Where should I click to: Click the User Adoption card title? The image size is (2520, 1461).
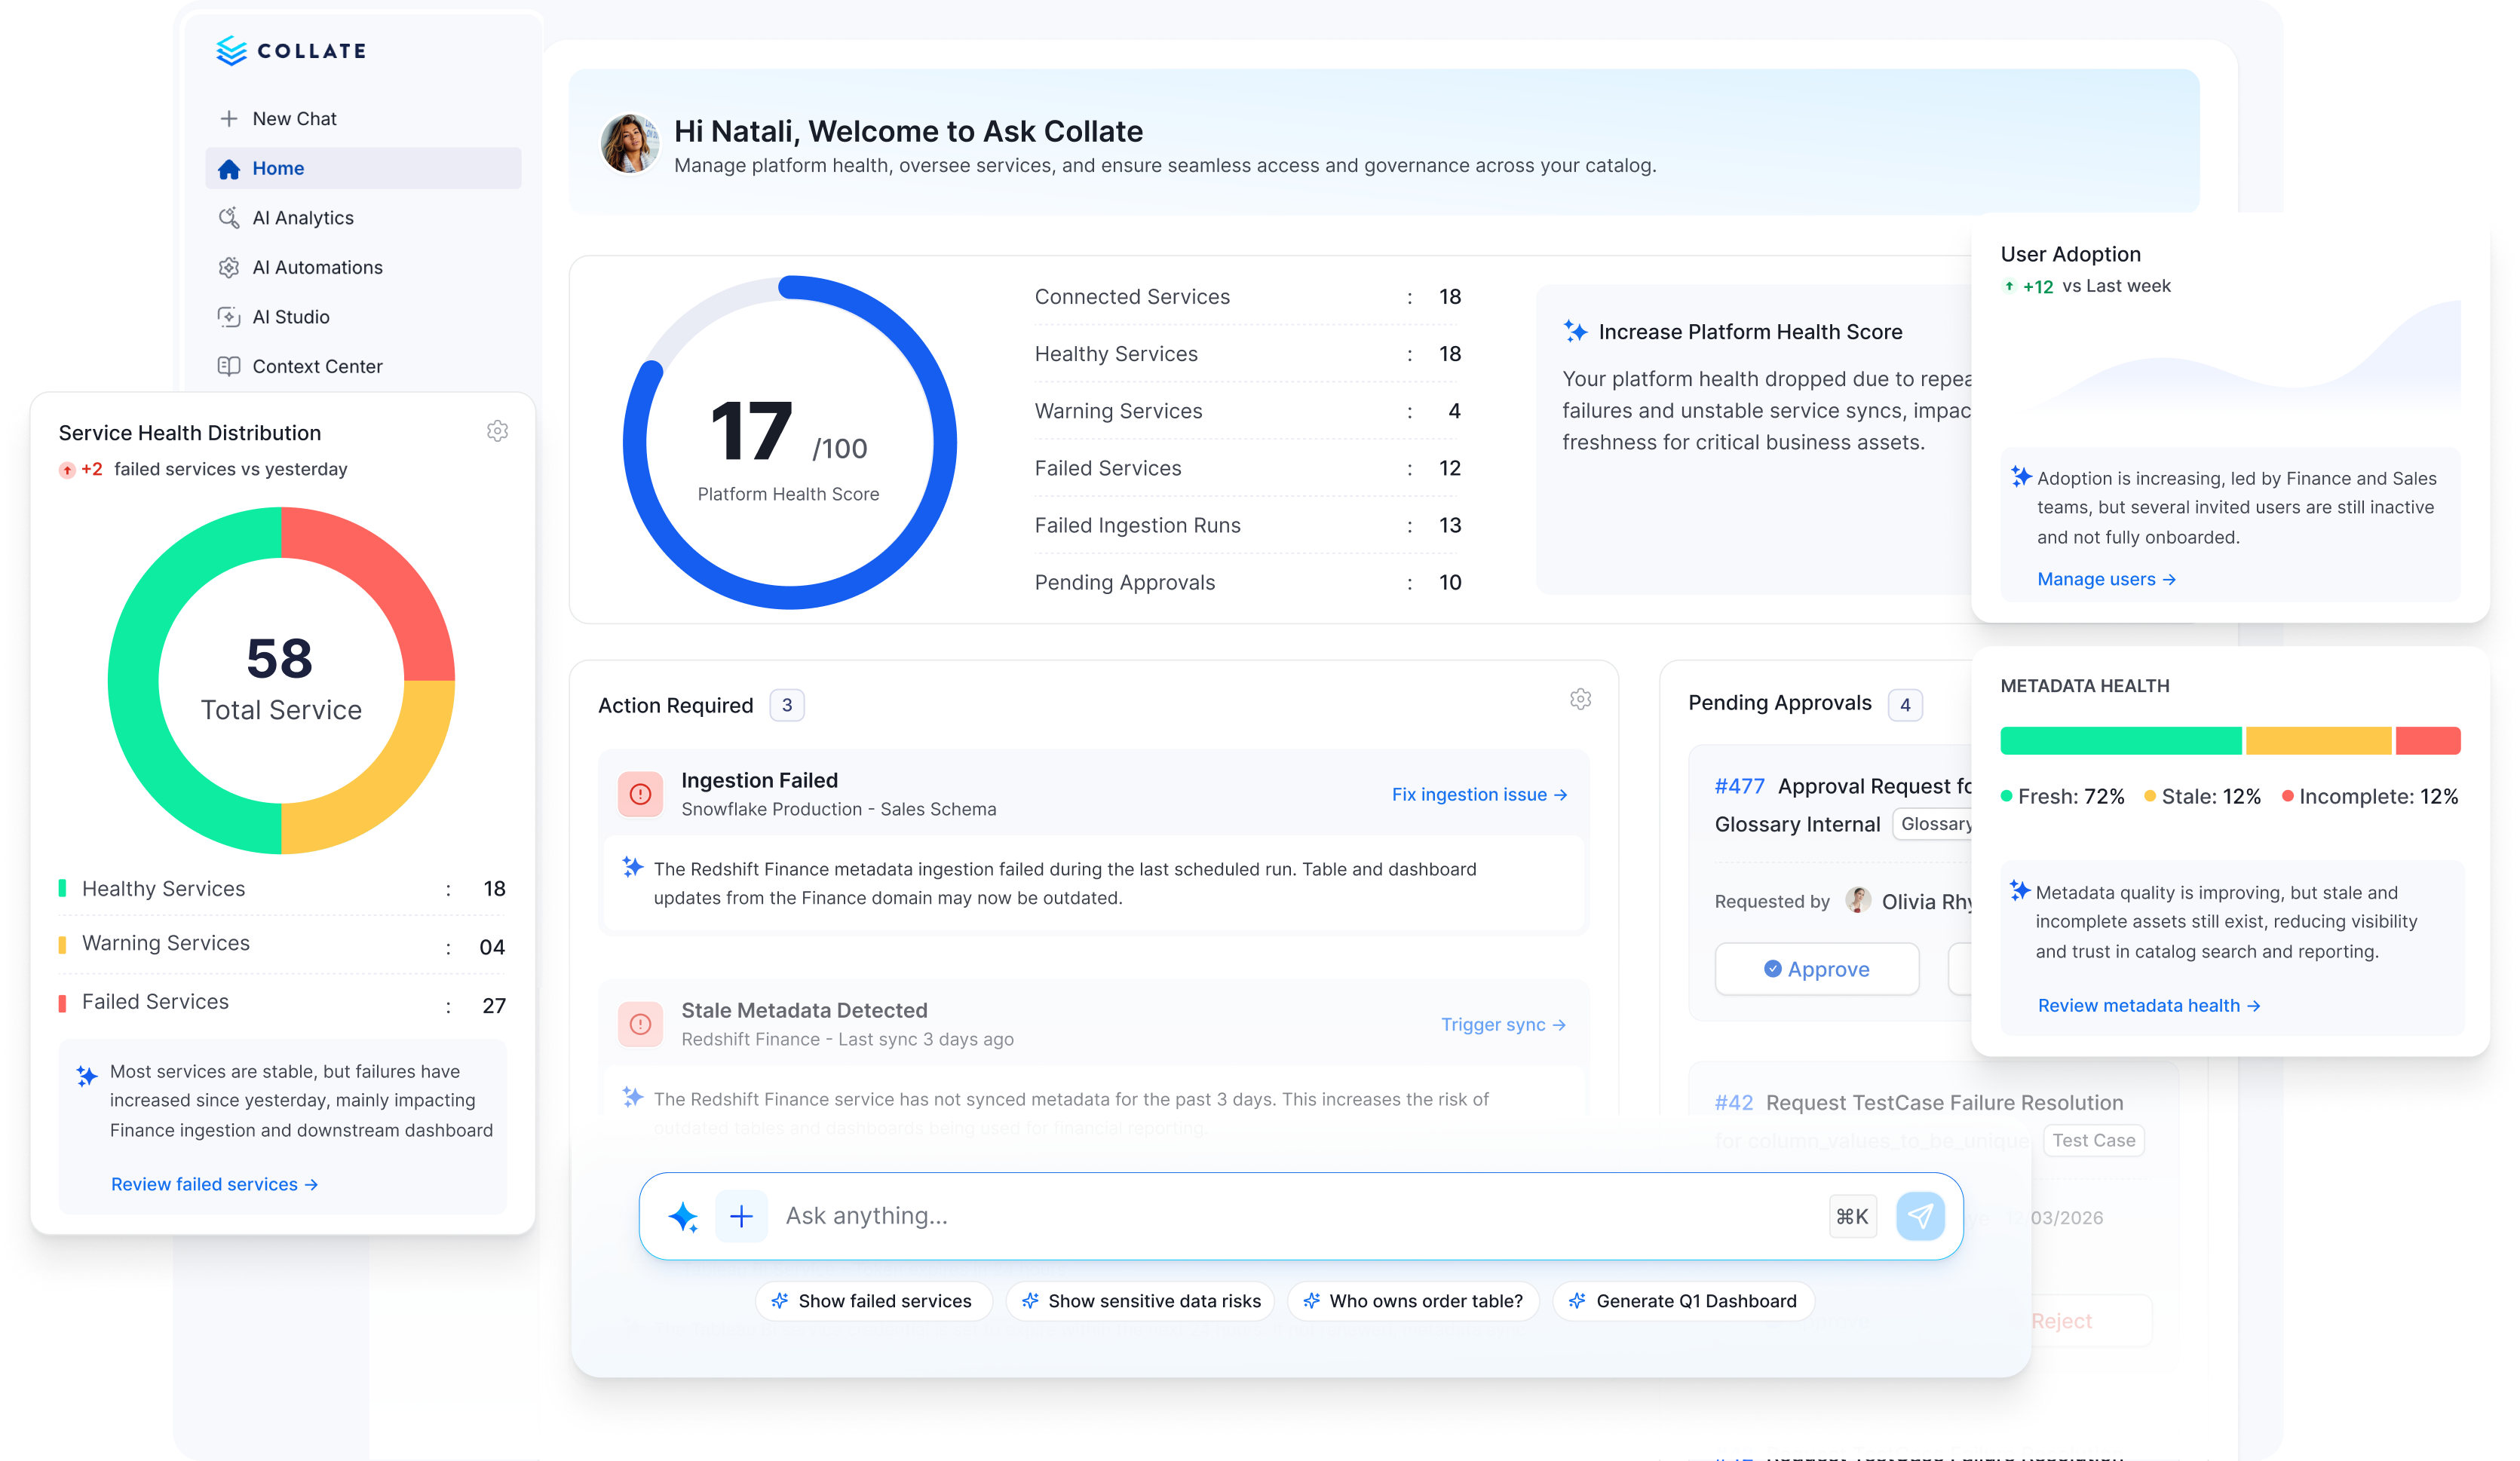[2070, 254]
